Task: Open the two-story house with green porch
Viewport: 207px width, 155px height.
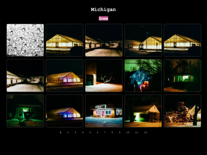Action: tap(182, 75)
